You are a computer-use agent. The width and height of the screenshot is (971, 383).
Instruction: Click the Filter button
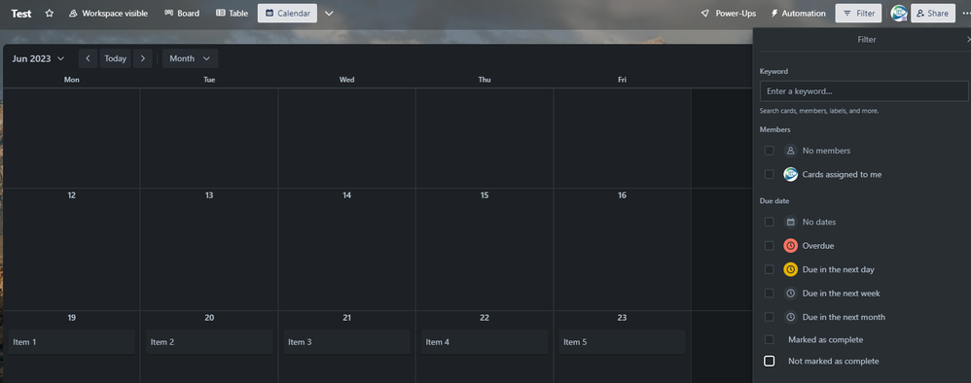point(858,13)
